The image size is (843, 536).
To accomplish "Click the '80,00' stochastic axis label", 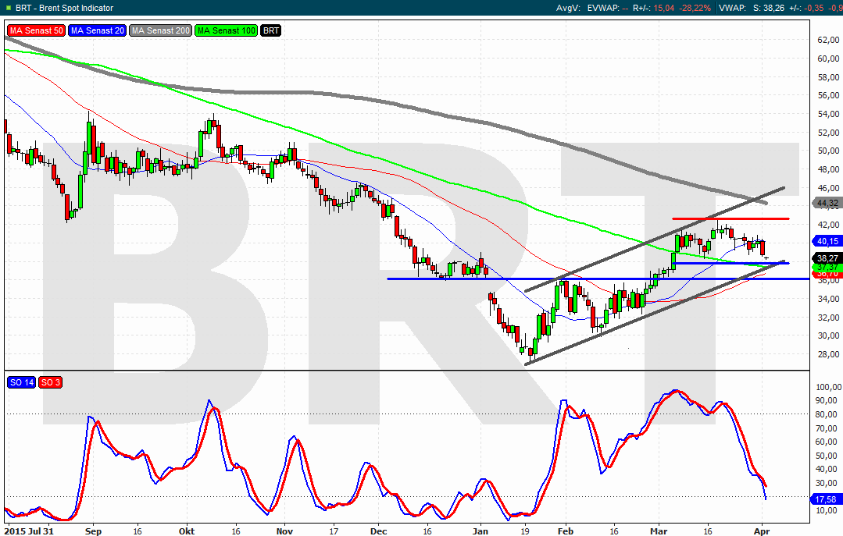I will coord(828,414).
